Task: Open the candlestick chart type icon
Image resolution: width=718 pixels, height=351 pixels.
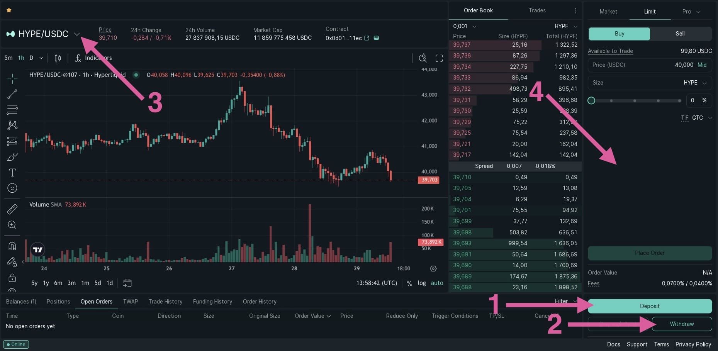Action: click(x=58, y=58)
